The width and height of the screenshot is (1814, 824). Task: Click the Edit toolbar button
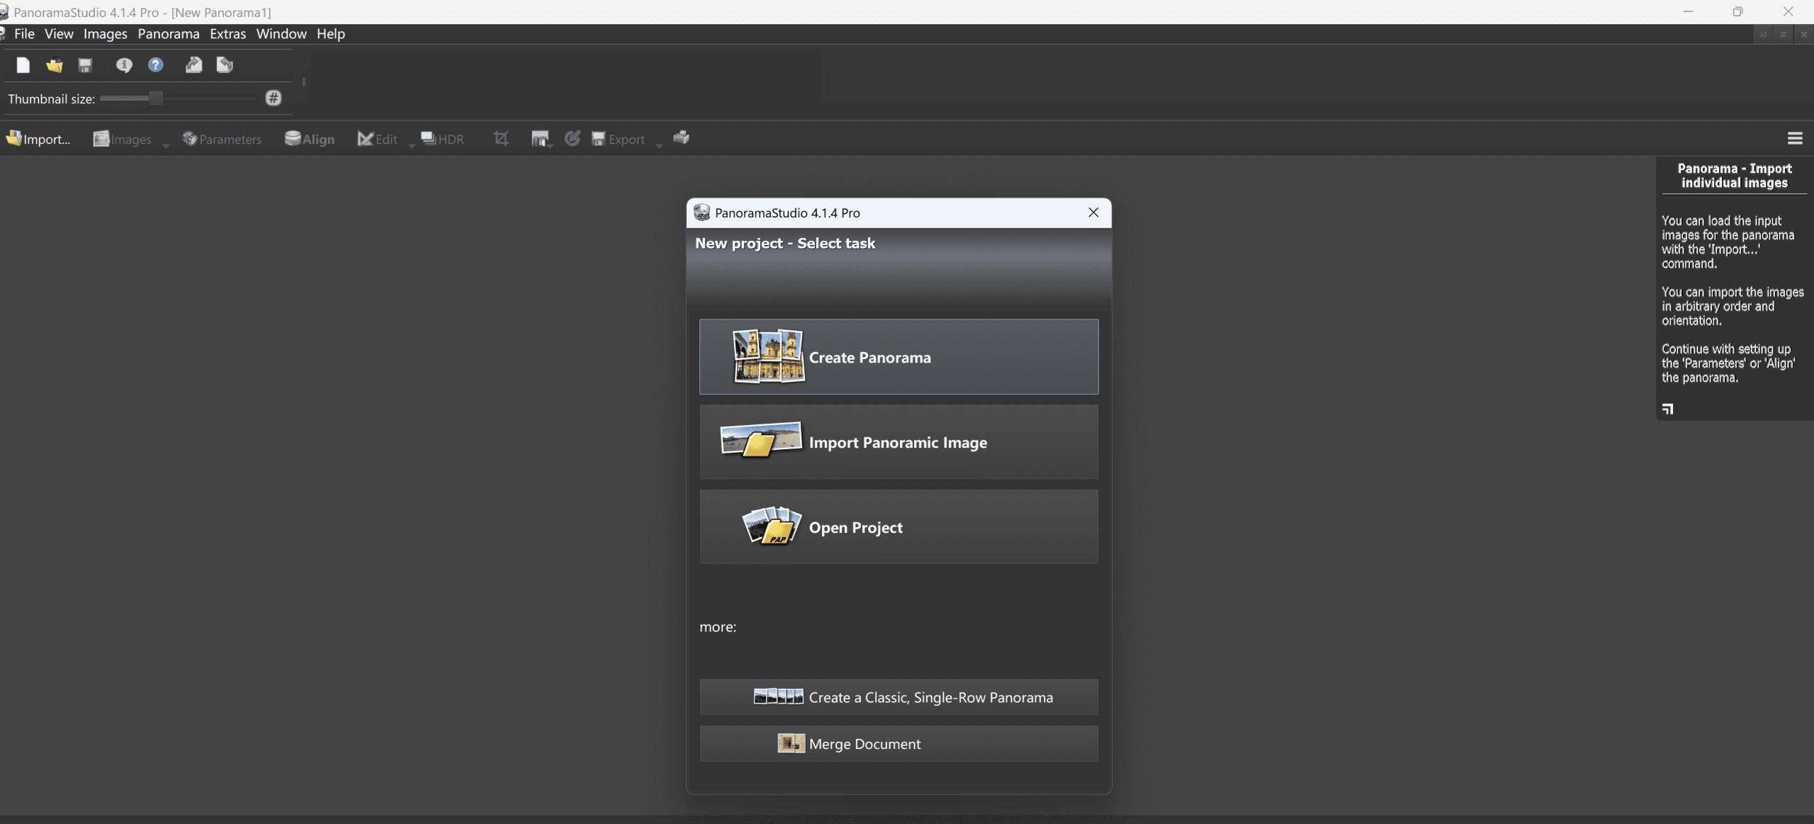377,139
